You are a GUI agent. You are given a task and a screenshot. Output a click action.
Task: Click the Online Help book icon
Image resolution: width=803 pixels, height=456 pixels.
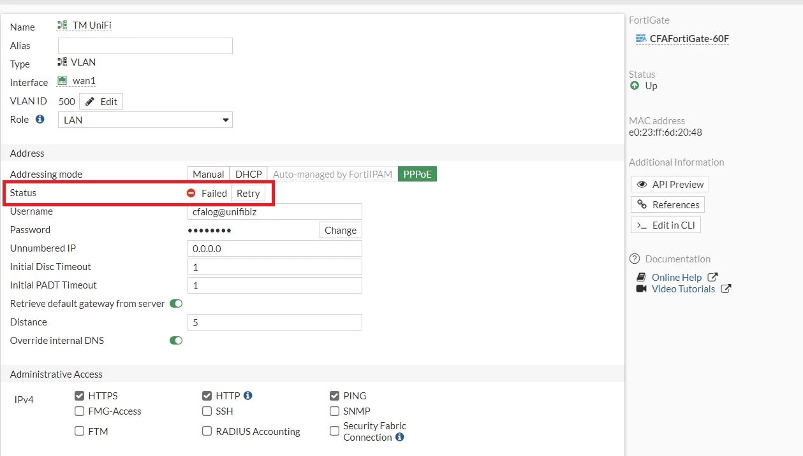point(642,277)
